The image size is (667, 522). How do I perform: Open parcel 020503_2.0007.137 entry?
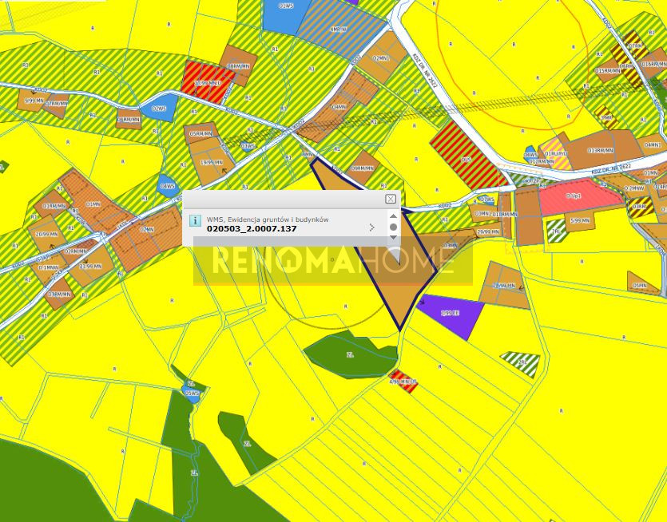pos(251,227)
